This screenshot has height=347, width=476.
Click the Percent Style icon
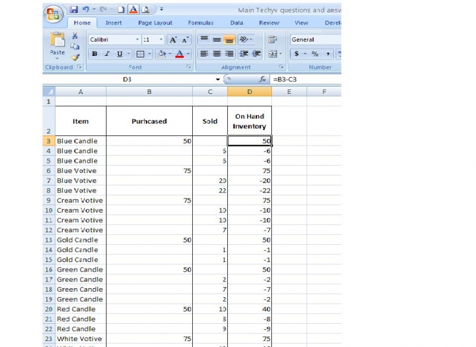click(x=315, y=53)
